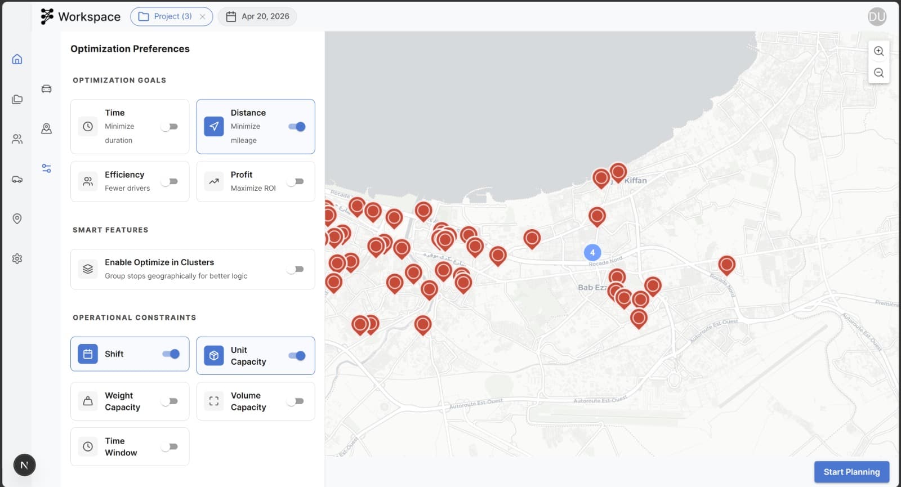
Task: Enable the Volume Capacity toggle
Action: coord(296,401)
